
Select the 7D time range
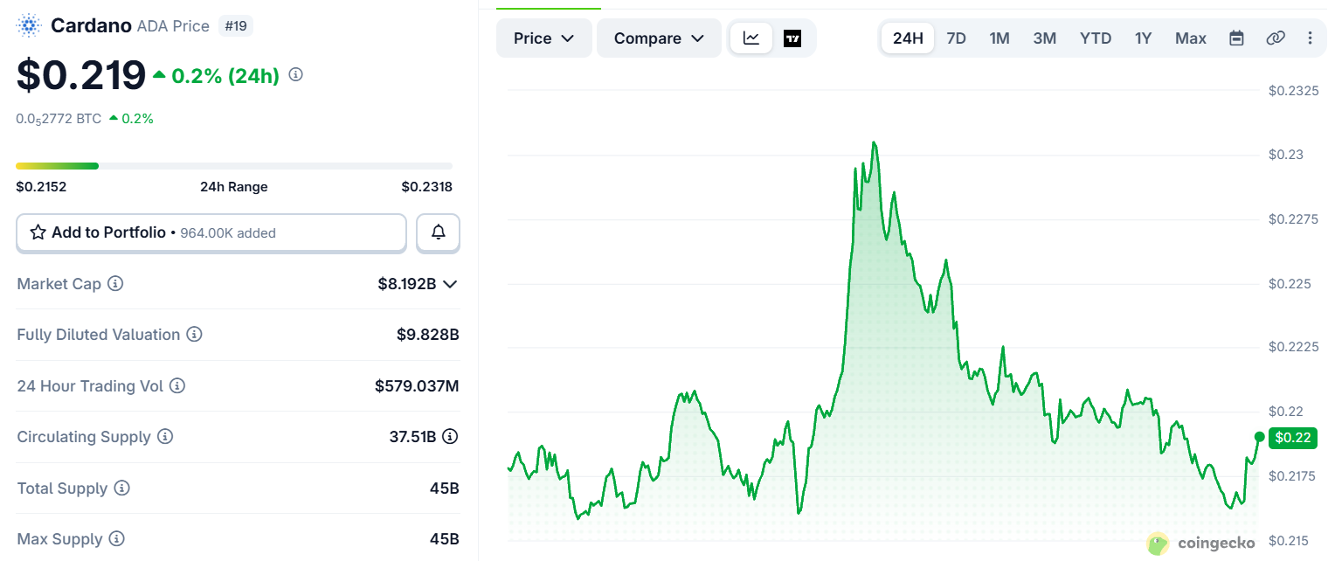(957, 38)
